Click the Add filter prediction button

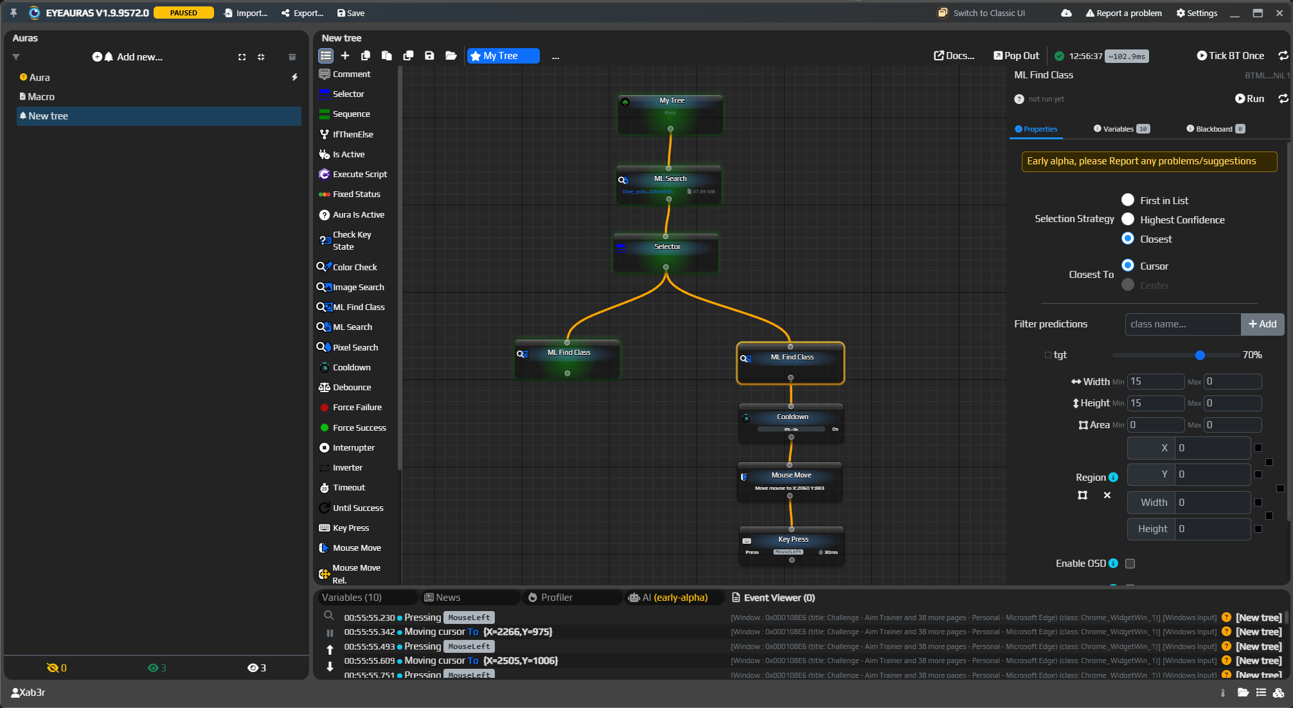1262,324
